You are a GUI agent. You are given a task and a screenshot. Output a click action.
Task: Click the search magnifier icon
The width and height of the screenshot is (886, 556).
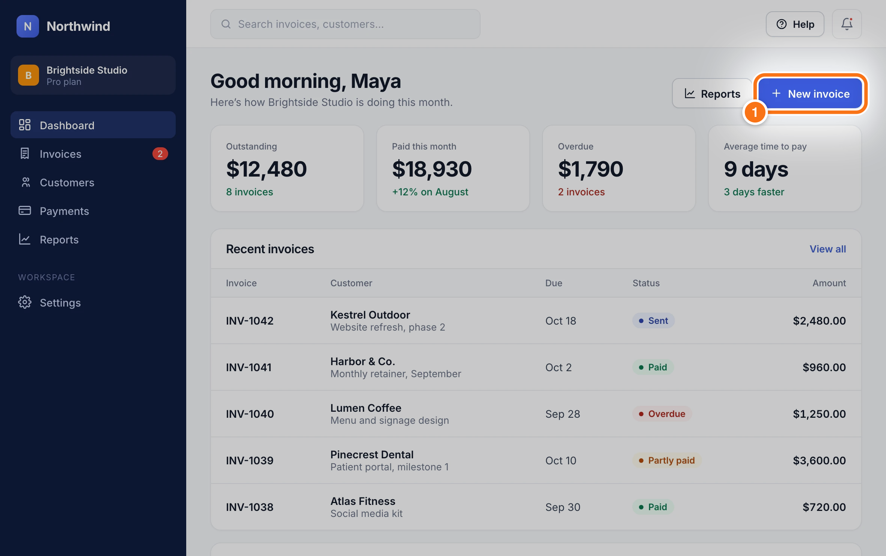click(226, 24)
